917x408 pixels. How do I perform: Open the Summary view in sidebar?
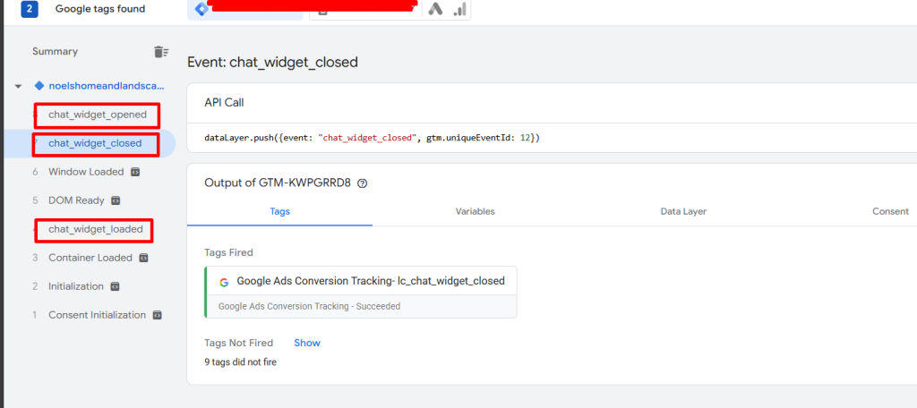pos(55,52)
